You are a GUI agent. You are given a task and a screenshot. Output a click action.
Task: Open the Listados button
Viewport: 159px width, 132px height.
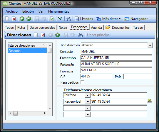pos(84,19)
